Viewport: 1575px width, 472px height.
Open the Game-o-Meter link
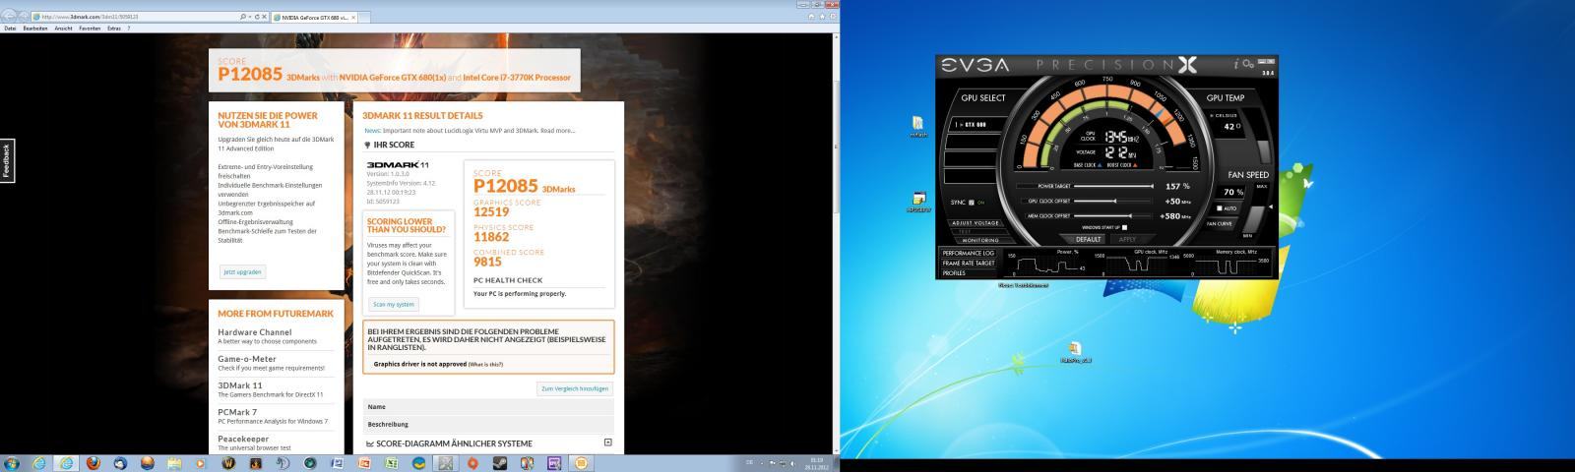pyautogui.click(x=247, y=359)
